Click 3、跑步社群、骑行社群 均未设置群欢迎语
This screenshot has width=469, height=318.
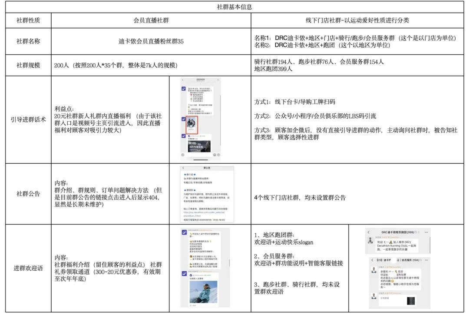point(297,288)
